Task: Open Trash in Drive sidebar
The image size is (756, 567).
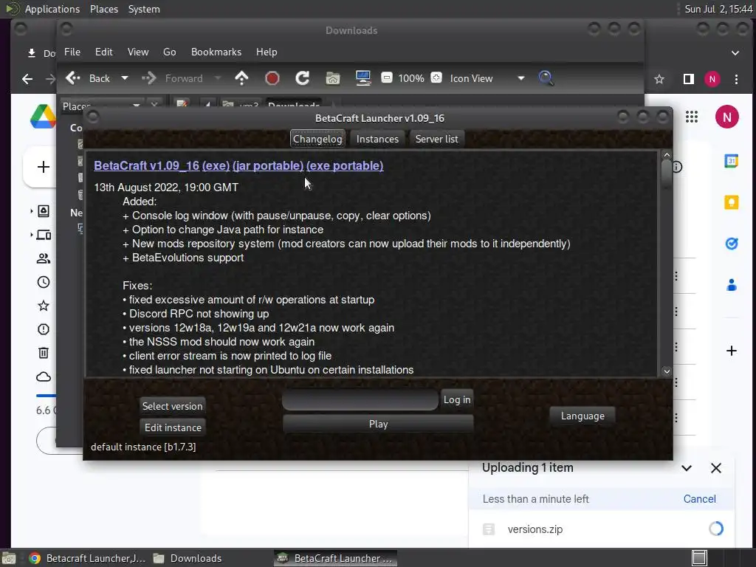Action: point(44,353)
